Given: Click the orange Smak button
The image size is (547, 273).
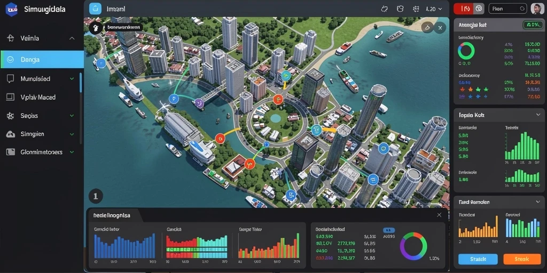Looking at the screenshot, I should pyautogui.click(x=521, y=259).
